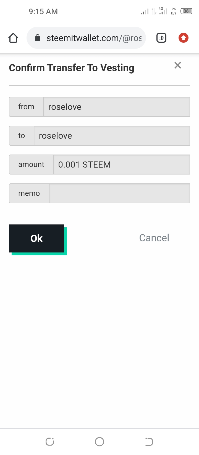Cancel the transfer to vesting

click(154, 238)
